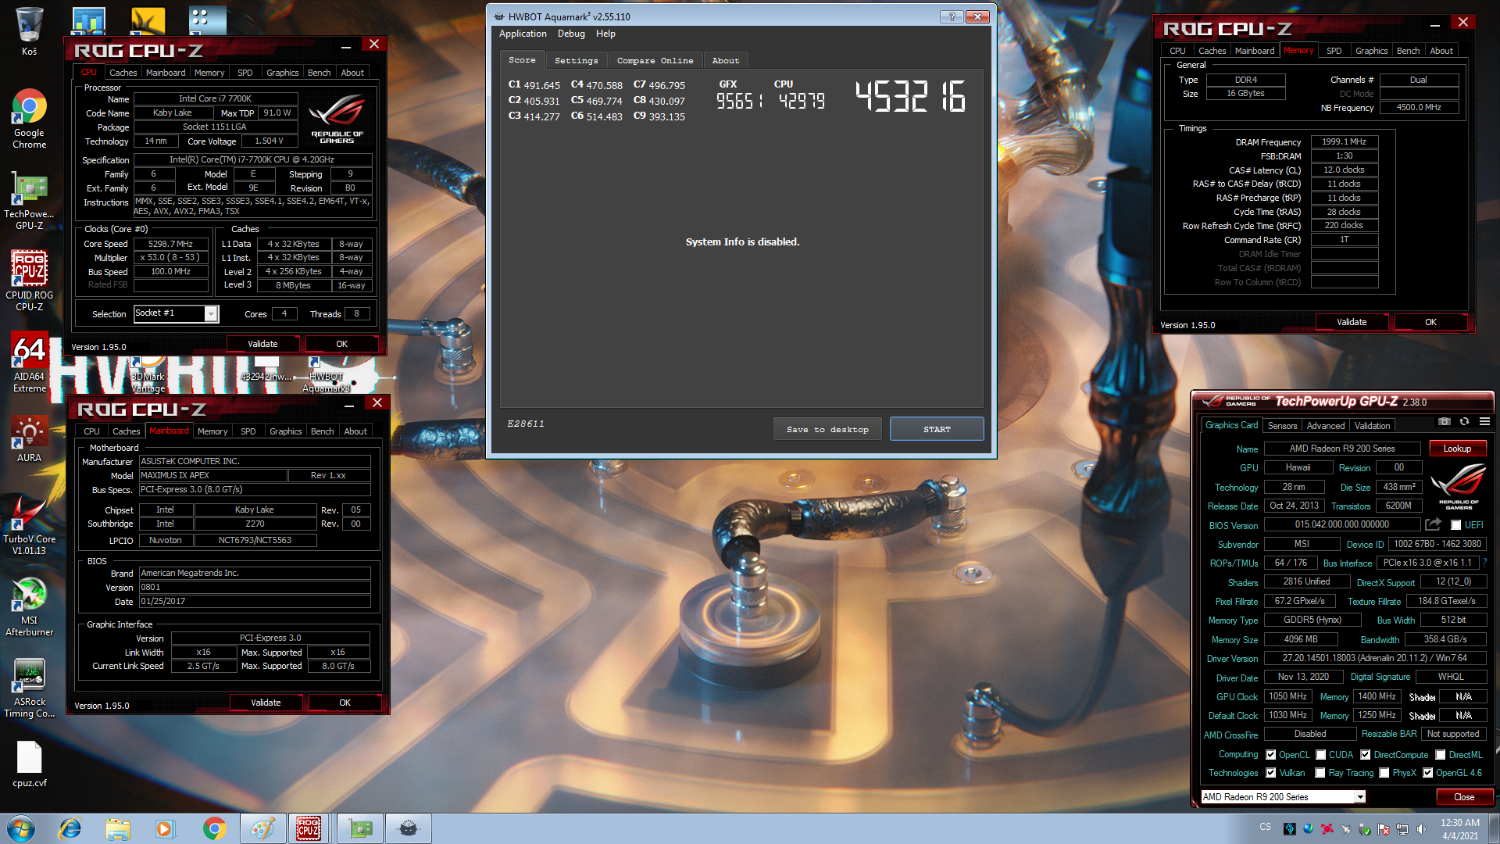Click the Lookup button in GPU-Z
Screen dimensions: 1500x844
(x=1457, y=449)
